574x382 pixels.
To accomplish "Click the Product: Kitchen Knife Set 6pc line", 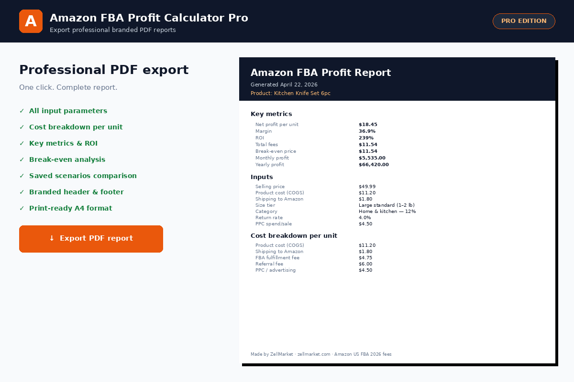I will coord(290,93).
